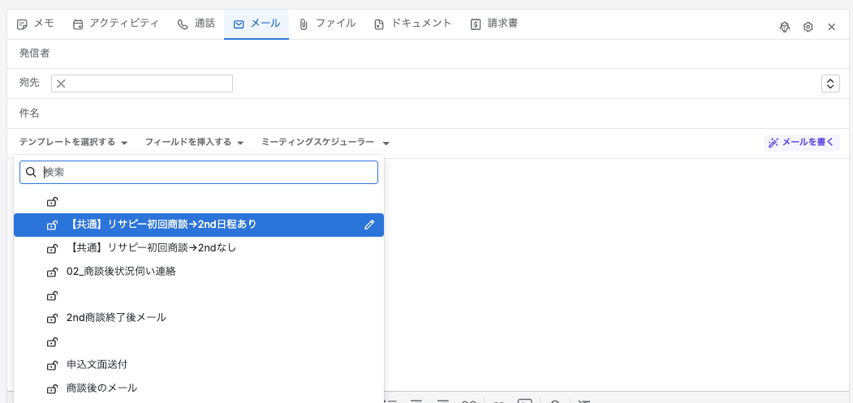853x403 pixels.
Task: Switch to the アクティビティ tab
Action: [x=116, y=24]
